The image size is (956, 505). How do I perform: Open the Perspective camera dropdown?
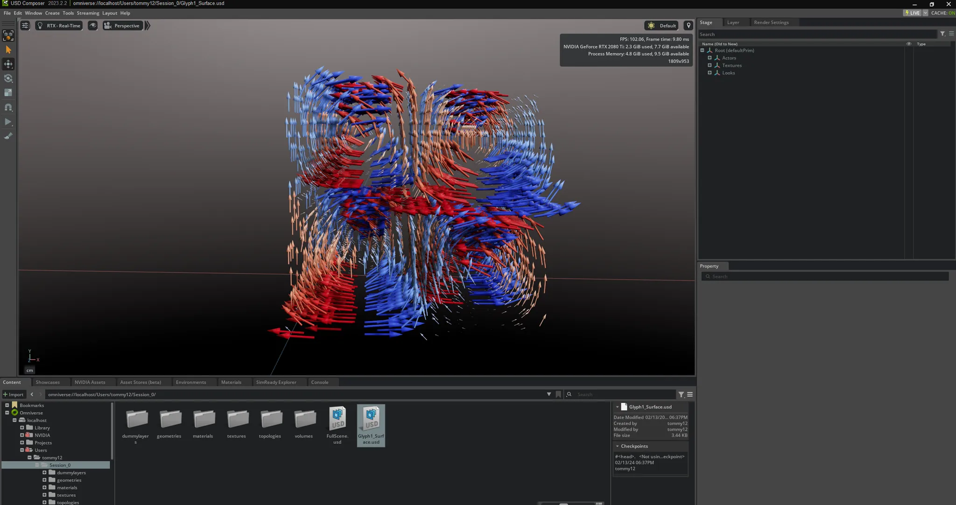coord(122,26)
